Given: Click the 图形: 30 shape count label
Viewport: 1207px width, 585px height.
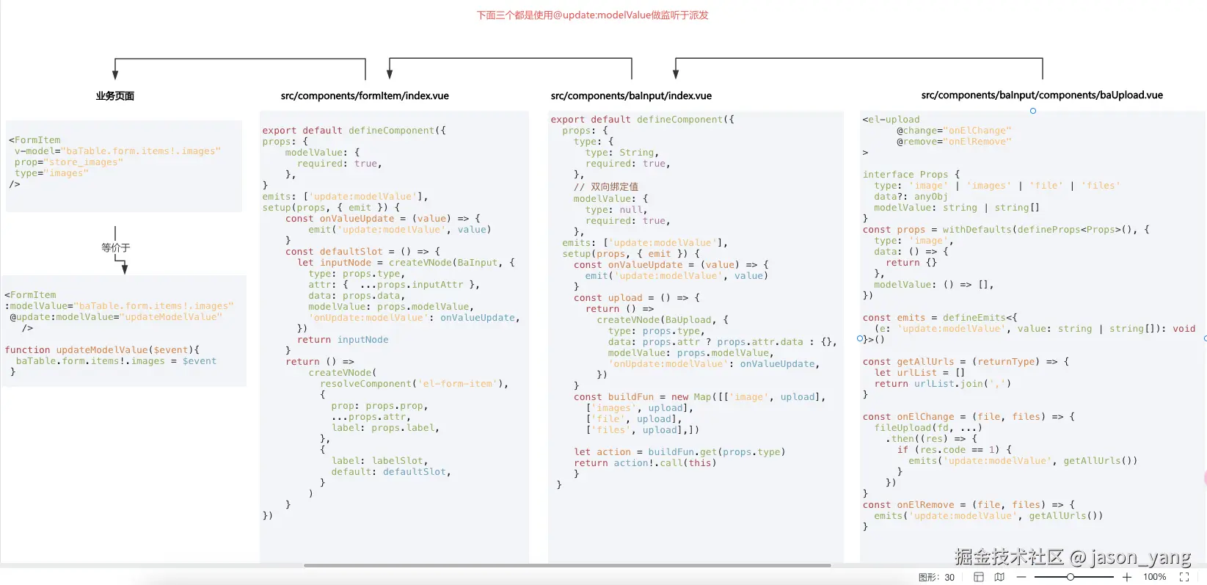Looking at the screenshot, I should 937,577.
